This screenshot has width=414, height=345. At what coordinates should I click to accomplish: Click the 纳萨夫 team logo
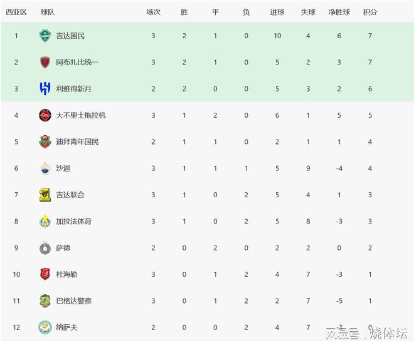[x=45, y=327]
